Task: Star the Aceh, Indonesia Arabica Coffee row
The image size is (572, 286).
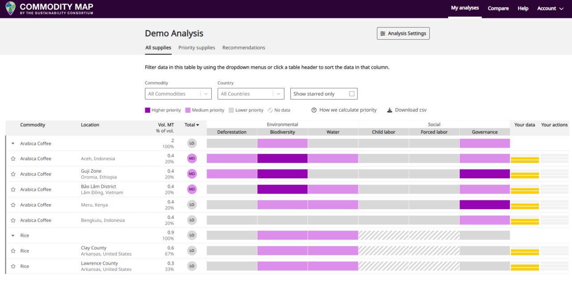Action: [x=13, y=159]
